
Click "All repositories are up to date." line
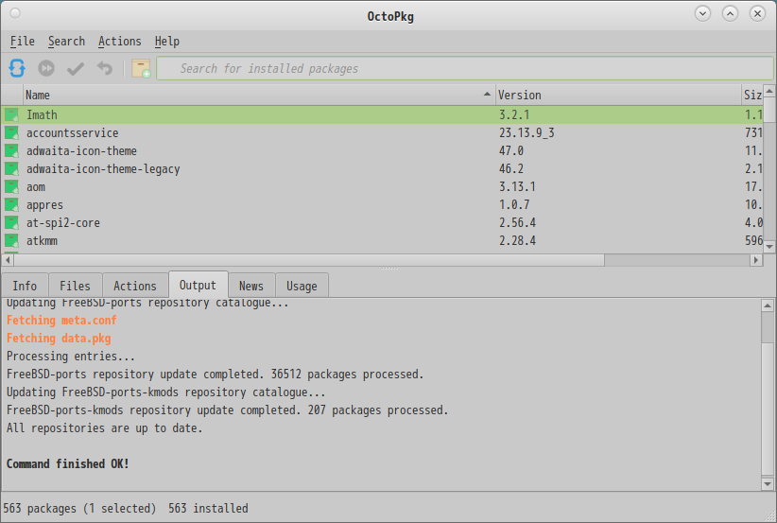click(x=105, y=427)
